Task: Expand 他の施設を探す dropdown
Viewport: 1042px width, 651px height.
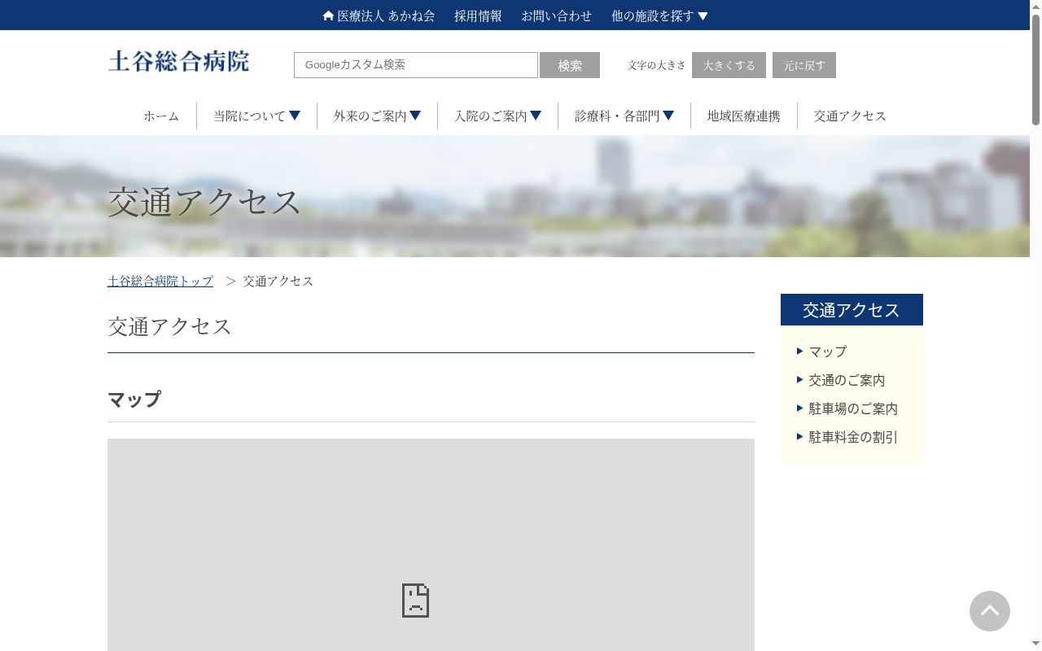Action: (x=660, y=15)
